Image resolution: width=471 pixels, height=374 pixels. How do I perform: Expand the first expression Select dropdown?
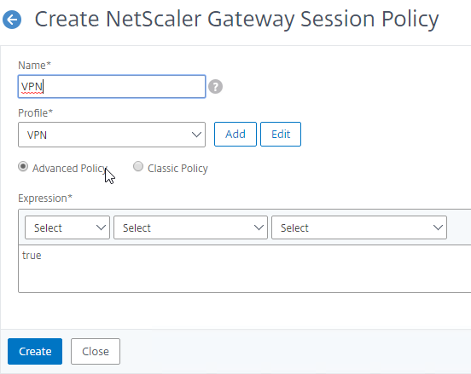tap(67, 227)
